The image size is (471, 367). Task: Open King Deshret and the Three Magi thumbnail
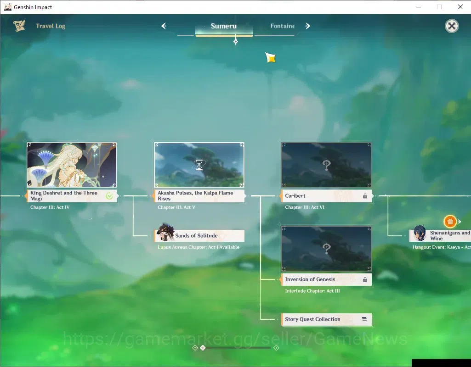[72, 165]
